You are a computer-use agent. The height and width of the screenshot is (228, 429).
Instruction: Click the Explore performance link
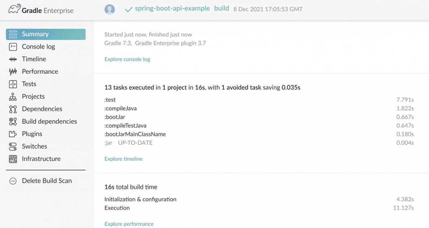(129, 224)
